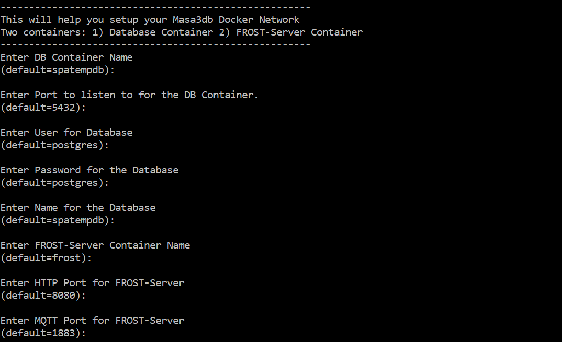
Task: Click the 'Enter DB Container Name' prompt
Action: pos(66,57)
